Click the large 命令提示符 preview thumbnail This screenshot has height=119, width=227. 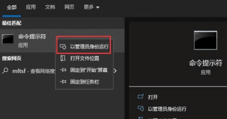pos(205,40)
